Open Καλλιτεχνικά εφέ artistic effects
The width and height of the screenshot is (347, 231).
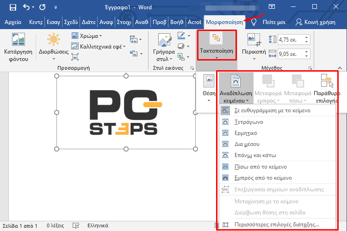(x=99, y=46)
